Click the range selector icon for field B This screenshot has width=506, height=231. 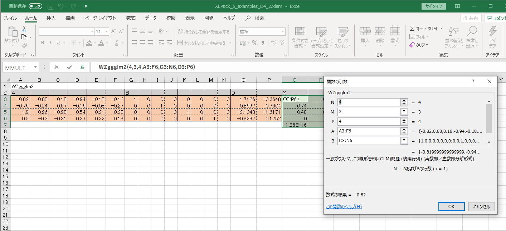(x=404, y=141)
